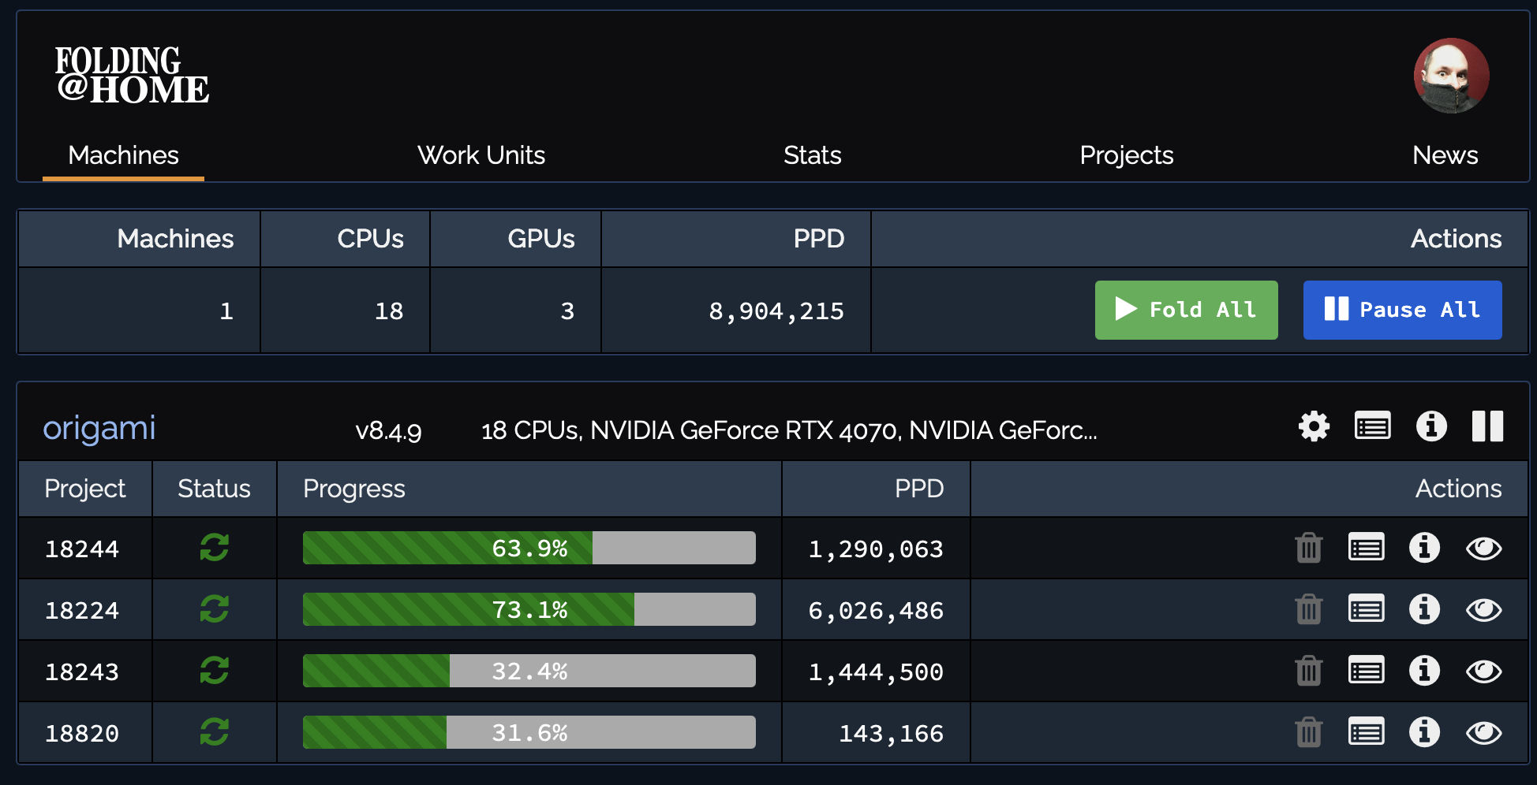This screenshot has height=785, width=1537.
Task: Show details info for project 18820
Action: tap(1424, 732)
